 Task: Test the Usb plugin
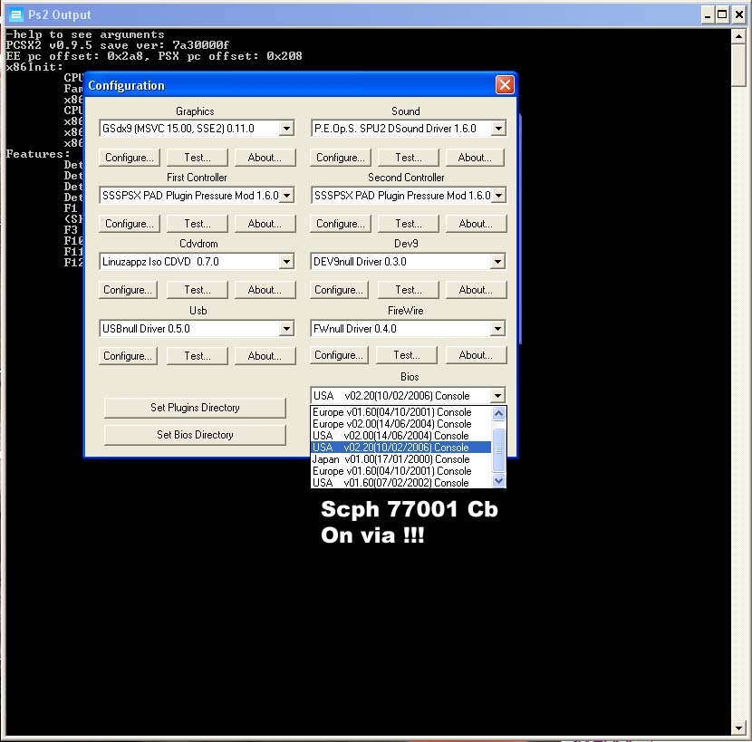pyautogui.click(x=198, y=356)
